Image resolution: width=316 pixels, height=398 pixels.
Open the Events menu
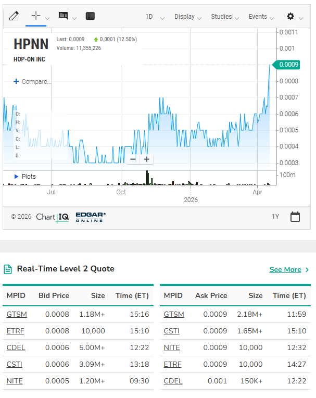click(261, 17)
